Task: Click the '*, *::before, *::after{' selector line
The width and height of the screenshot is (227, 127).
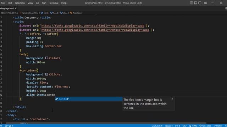Action: click(x=39, y=34)
